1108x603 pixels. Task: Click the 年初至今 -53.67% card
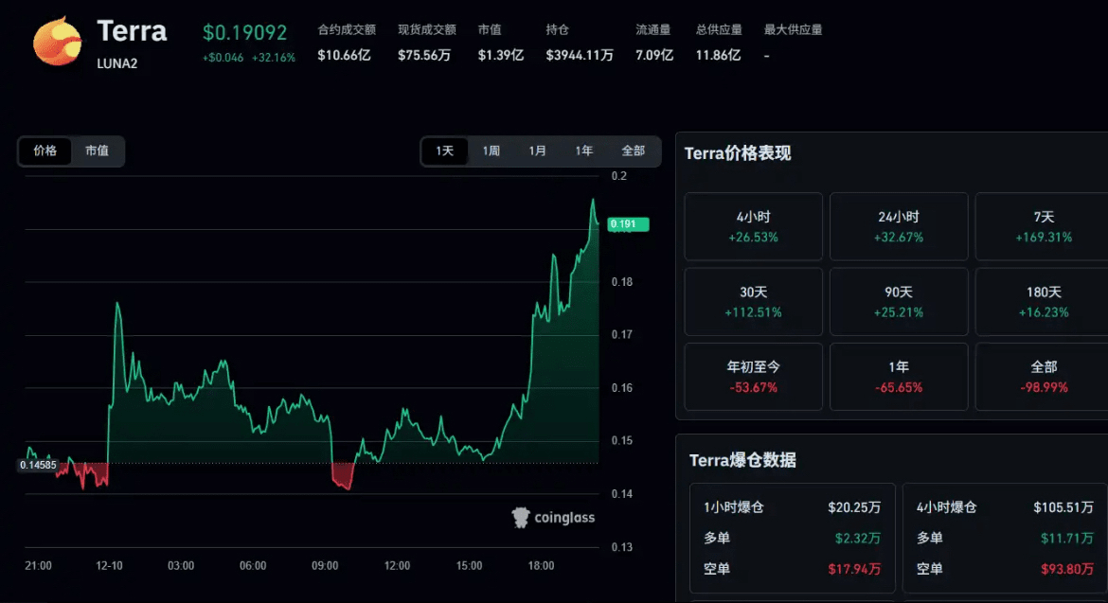click(753, 377)
